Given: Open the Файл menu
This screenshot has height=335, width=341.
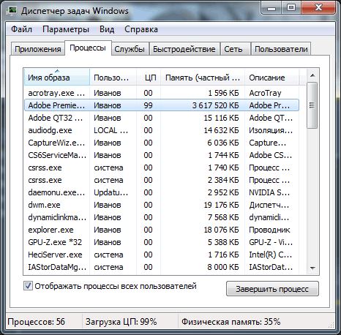Looking at the screenshot, I should [21, 29].
